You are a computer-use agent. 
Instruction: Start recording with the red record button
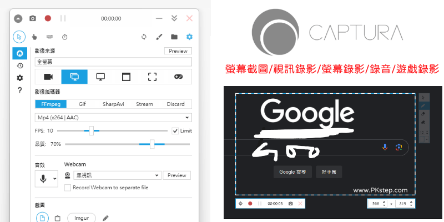point(48,18)
